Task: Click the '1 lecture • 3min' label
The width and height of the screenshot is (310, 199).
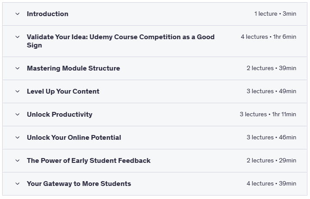Action: point(275,14)
